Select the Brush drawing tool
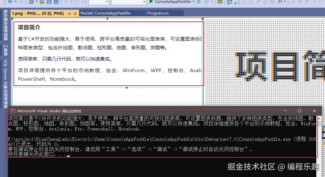The height and width of the screenshot is (177, 325). tap(300, 2)
